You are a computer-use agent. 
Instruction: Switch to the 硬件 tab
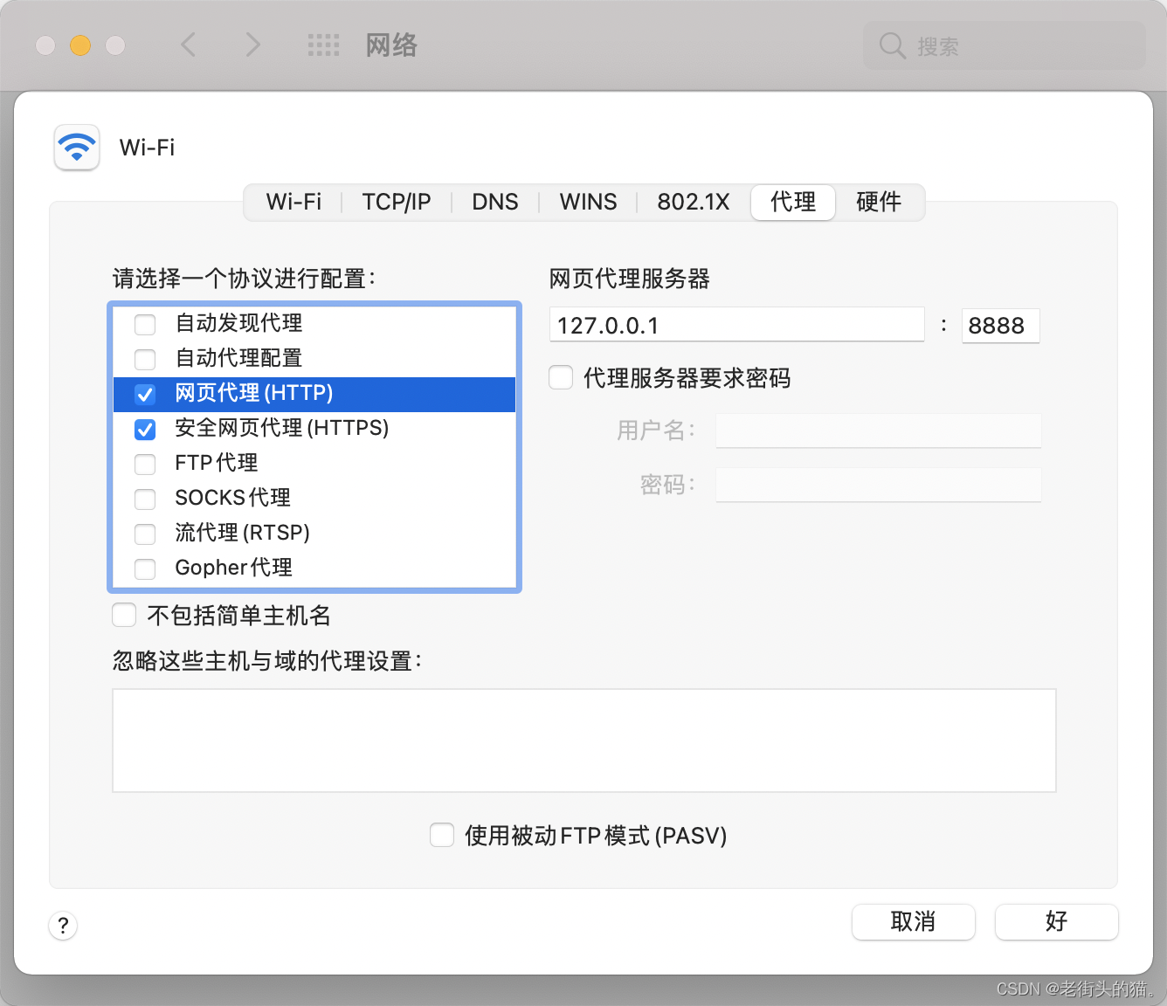879,203
